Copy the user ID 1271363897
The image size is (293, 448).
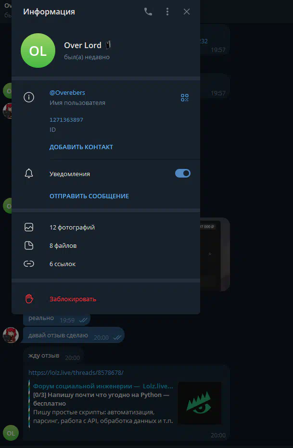pos(66,120)
